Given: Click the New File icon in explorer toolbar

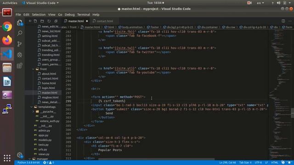Looking at the screenshot, I should click(35, 21).
